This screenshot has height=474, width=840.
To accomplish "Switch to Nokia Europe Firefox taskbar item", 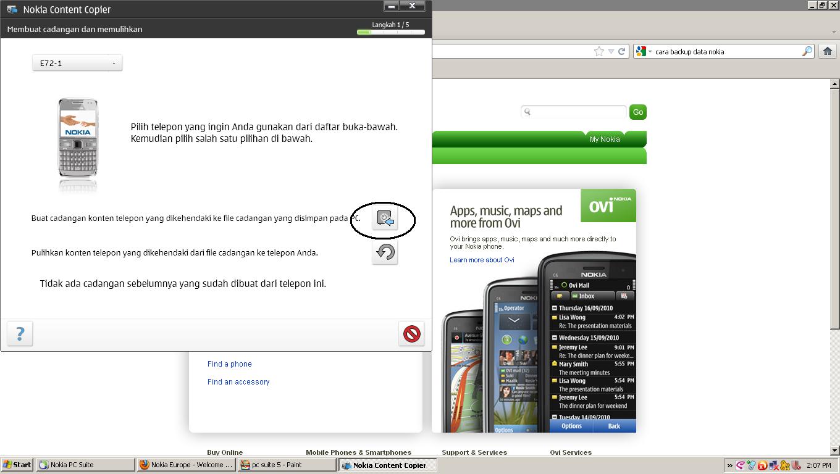I will pyautogui.click(x=187, y=465).
